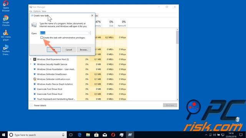Click the Windows Shell Experience Host process icon

point(35,59)
